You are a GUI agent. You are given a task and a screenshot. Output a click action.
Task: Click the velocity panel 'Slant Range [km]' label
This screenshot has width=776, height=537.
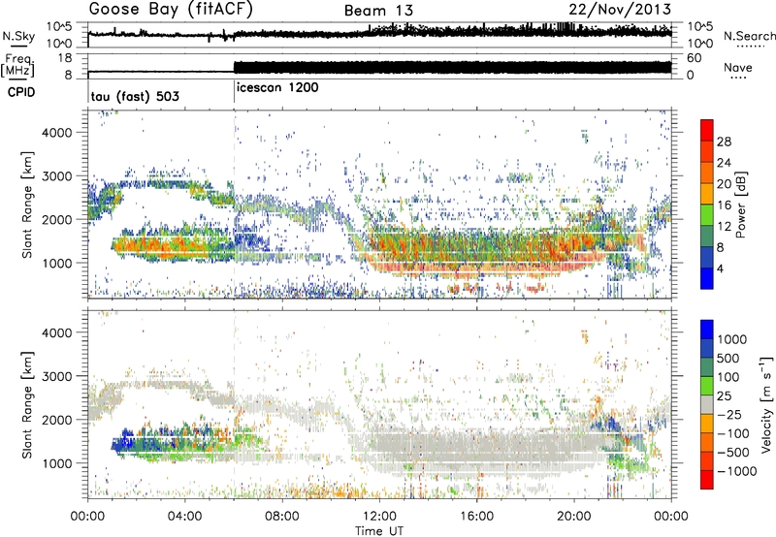(x=28, y=404)
